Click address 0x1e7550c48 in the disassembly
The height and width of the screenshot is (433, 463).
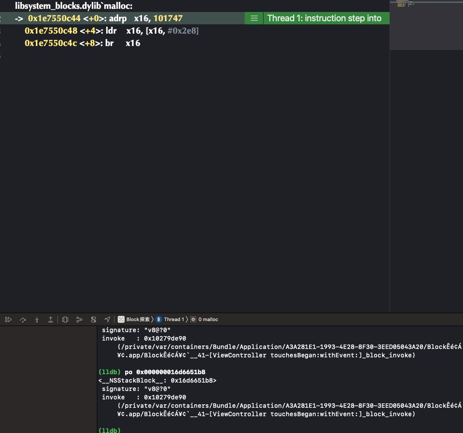[x=51, y=31]
